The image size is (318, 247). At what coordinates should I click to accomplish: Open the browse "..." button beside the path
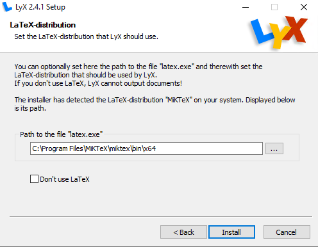[274, 148]
